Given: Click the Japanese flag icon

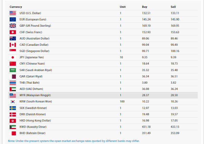Looking at the screenshot, I should 13,57.
